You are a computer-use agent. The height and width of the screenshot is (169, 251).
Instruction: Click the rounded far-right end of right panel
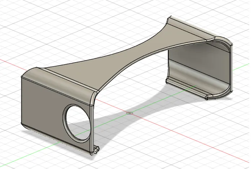coord(232,67)
